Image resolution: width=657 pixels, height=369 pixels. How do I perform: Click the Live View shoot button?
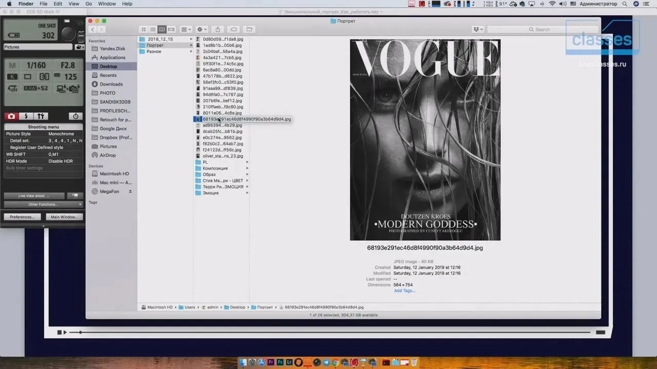pos(34,196)
